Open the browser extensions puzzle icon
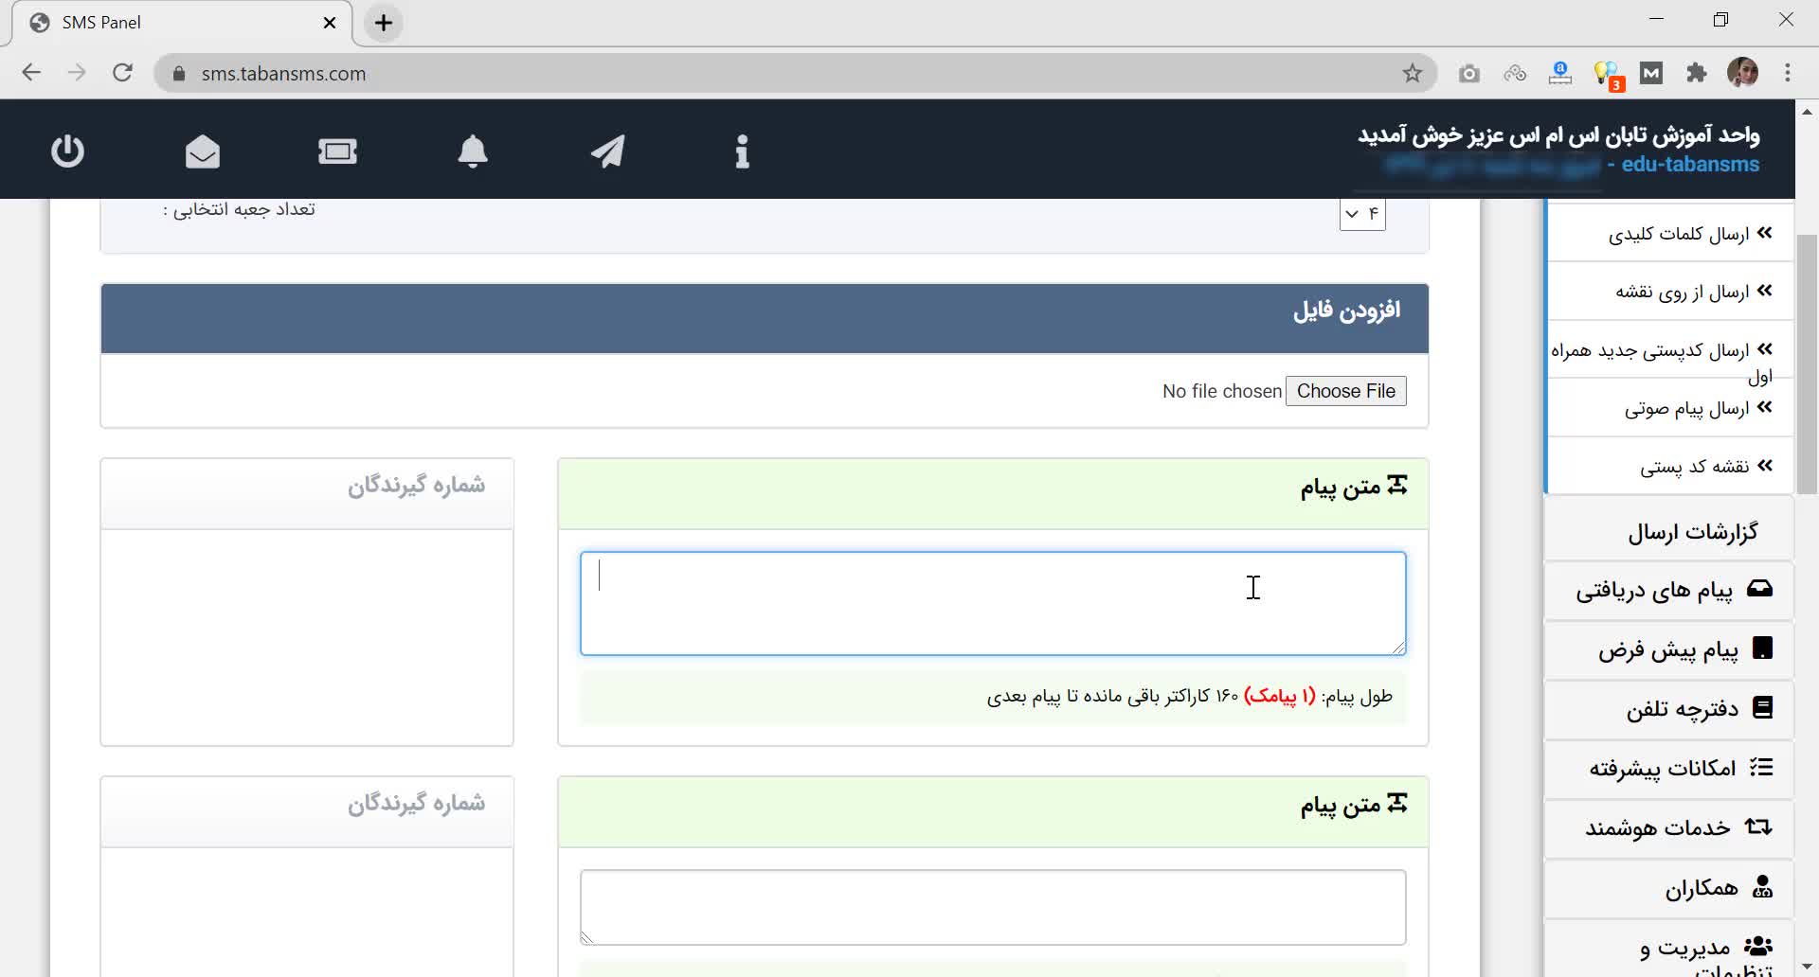This screenshot has width=1819, height=977. 1696,74
